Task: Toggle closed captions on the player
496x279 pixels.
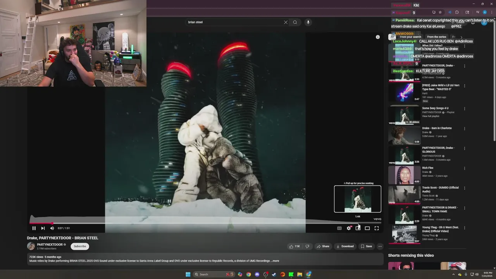Action: pyautogui.click(x=339, y=228)
